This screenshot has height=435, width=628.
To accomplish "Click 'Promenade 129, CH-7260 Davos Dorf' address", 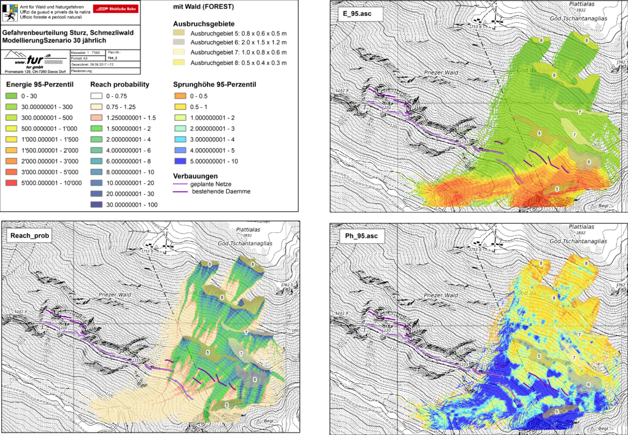I will tap(34, 72).
